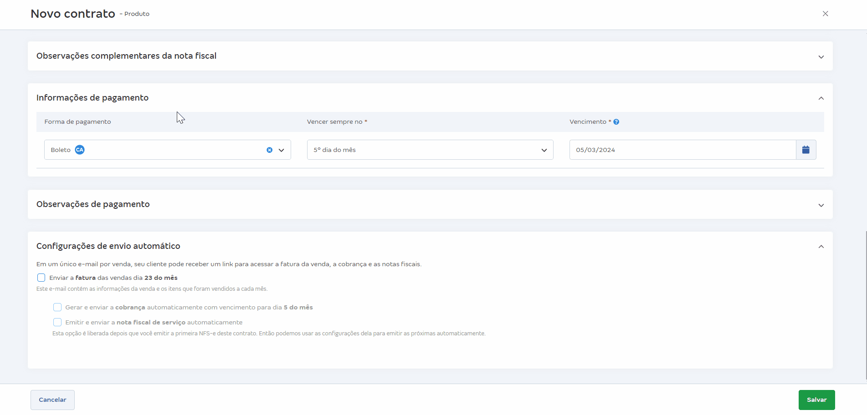867x415 pixels.
Task: Expand Observações complementares da nota fiscal chevron
Action: (x=821, y=57)
